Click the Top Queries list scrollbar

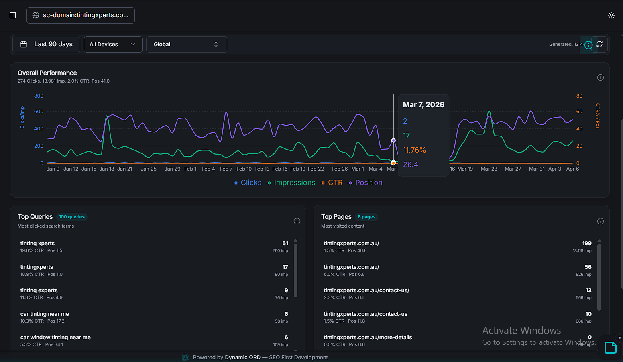pos(296,269)
